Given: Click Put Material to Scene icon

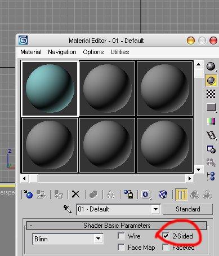Looking at the screenshot, I should (41, 194).
